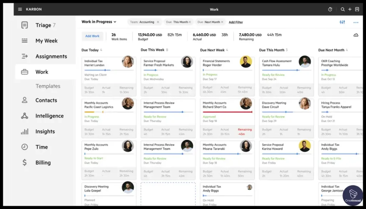Click the Work briefcase icon
The width and height of the screenshot is (366, 209).
point(25,72)
